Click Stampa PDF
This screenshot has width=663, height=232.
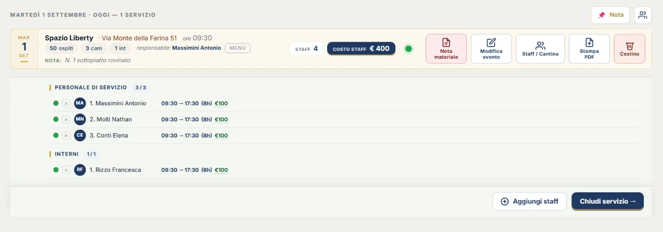(589, 49)
